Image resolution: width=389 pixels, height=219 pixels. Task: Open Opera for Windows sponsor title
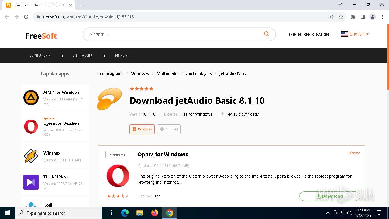163,155
